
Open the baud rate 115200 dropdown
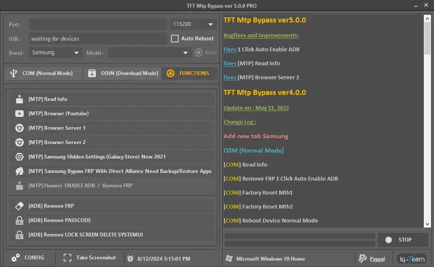[193, 25]
